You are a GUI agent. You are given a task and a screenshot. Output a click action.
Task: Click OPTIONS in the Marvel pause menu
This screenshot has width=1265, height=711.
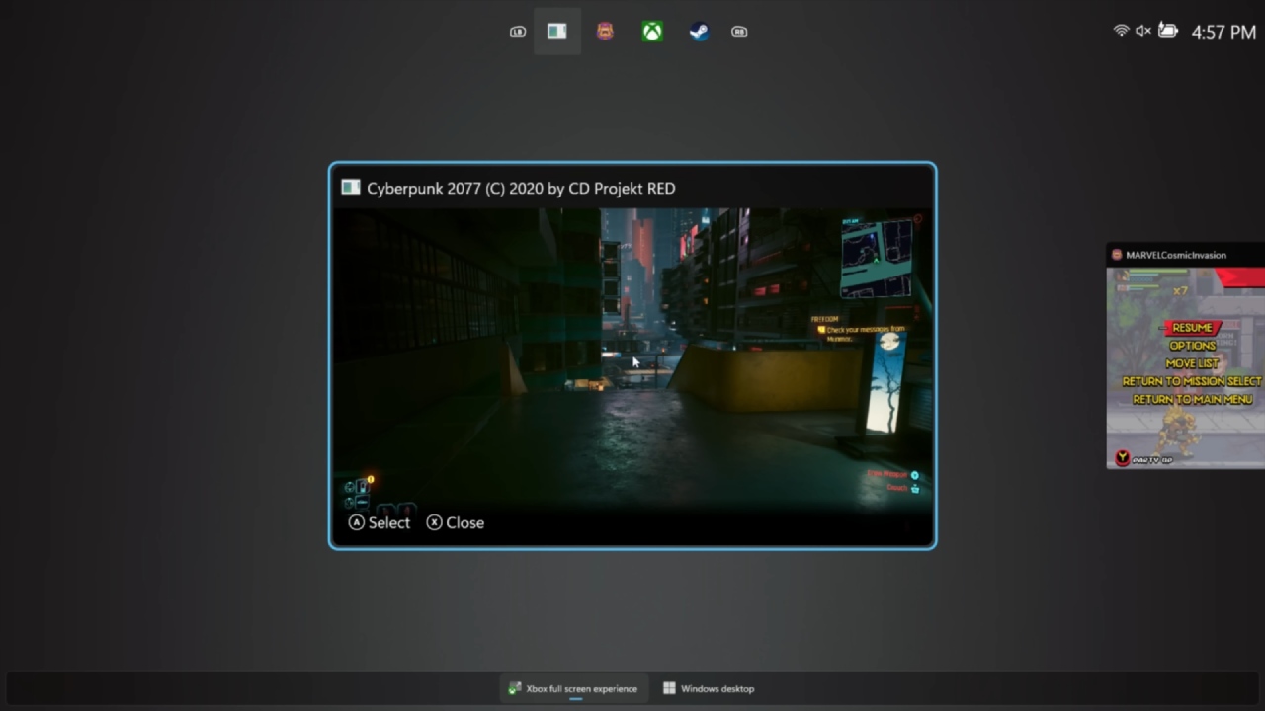tap(1192, 346)
